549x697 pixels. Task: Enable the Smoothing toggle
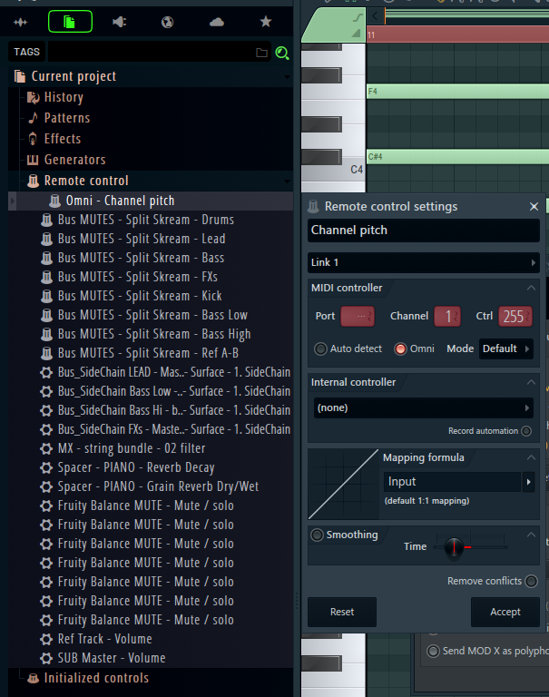click(317, 535)
